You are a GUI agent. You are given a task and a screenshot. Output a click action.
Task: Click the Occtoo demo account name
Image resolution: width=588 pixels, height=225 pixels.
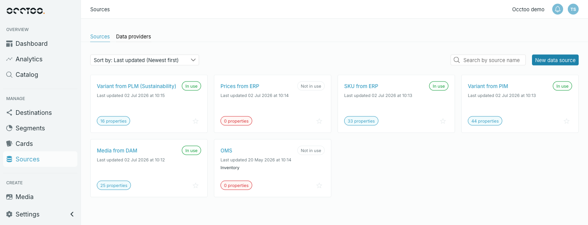tap(528, 9)
